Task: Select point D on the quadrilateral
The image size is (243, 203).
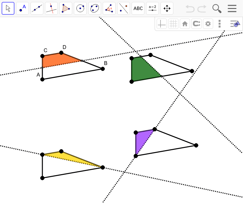Action: [61, 53]
